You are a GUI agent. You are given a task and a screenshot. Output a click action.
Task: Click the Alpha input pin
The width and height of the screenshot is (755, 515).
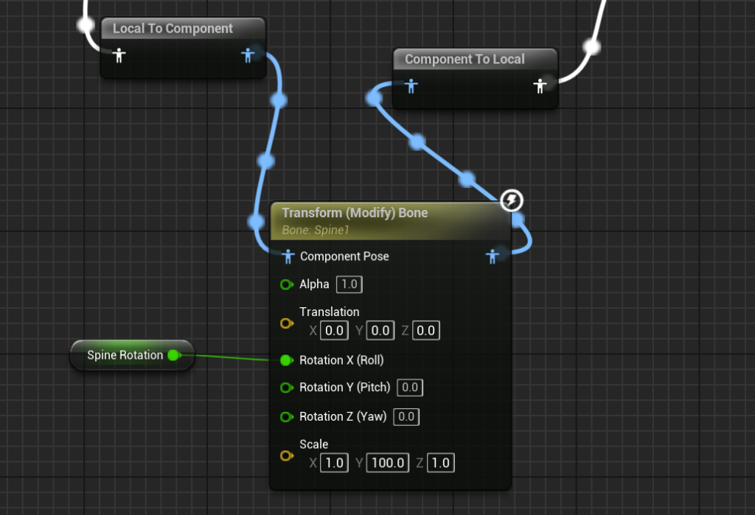coord(286,284)
